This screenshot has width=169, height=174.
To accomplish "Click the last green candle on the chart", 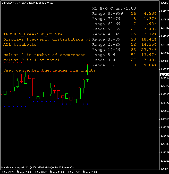I will 88,77.
